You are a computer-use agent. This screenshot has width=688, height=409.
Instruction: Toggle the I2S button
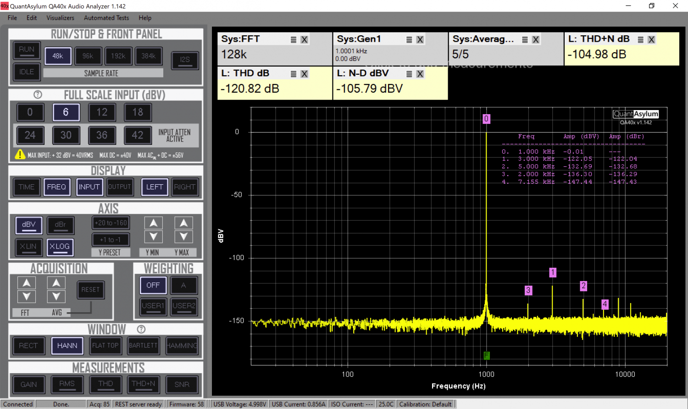(185, 60)
